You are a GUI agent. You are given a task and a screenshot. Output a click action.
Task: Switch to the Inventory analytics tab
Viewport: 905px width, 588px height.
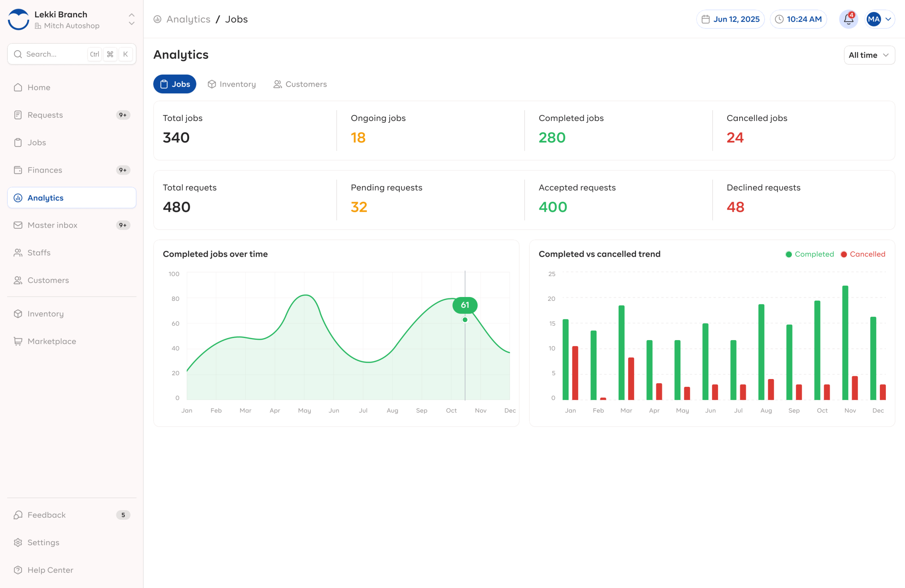click(x=232, y=84)
